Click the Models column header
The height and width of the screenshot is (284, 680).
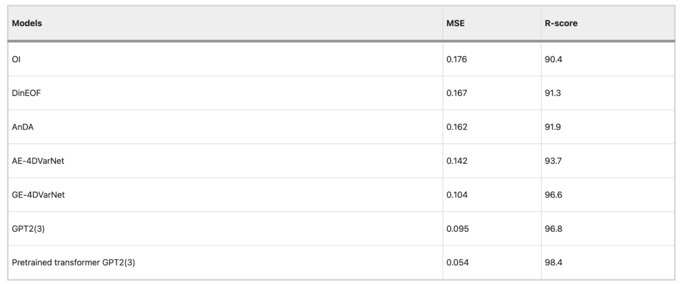pos(27,23)
